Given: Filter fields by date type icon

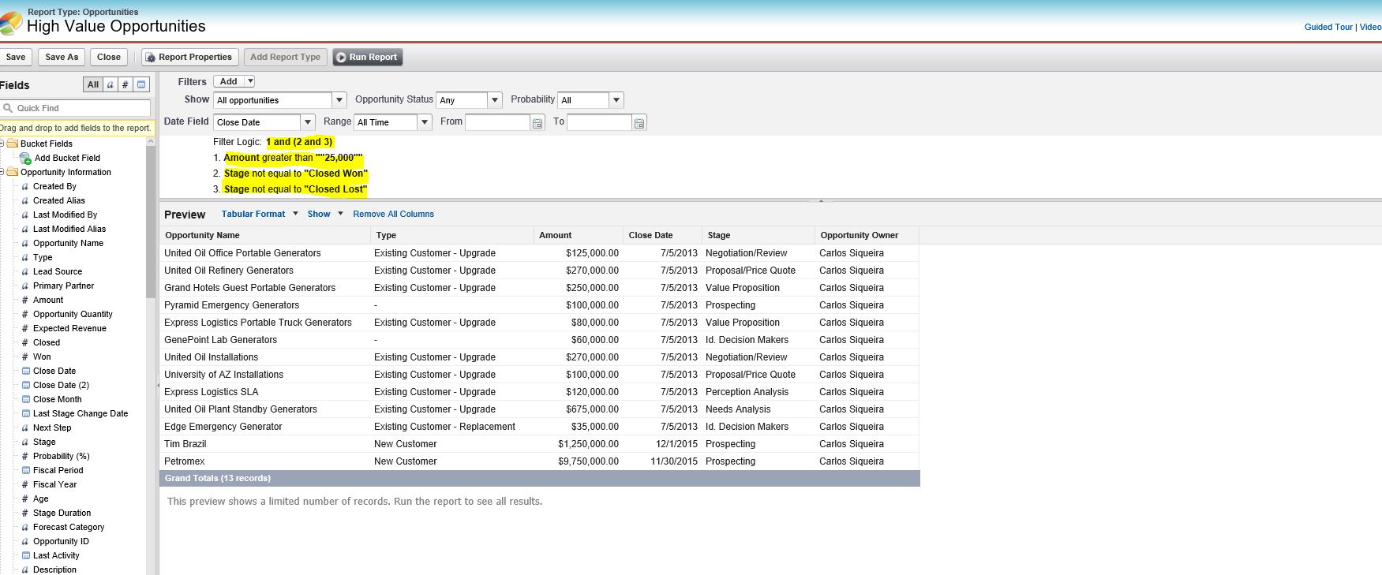Looking at the screenshot, I should [x=141, y=85].
